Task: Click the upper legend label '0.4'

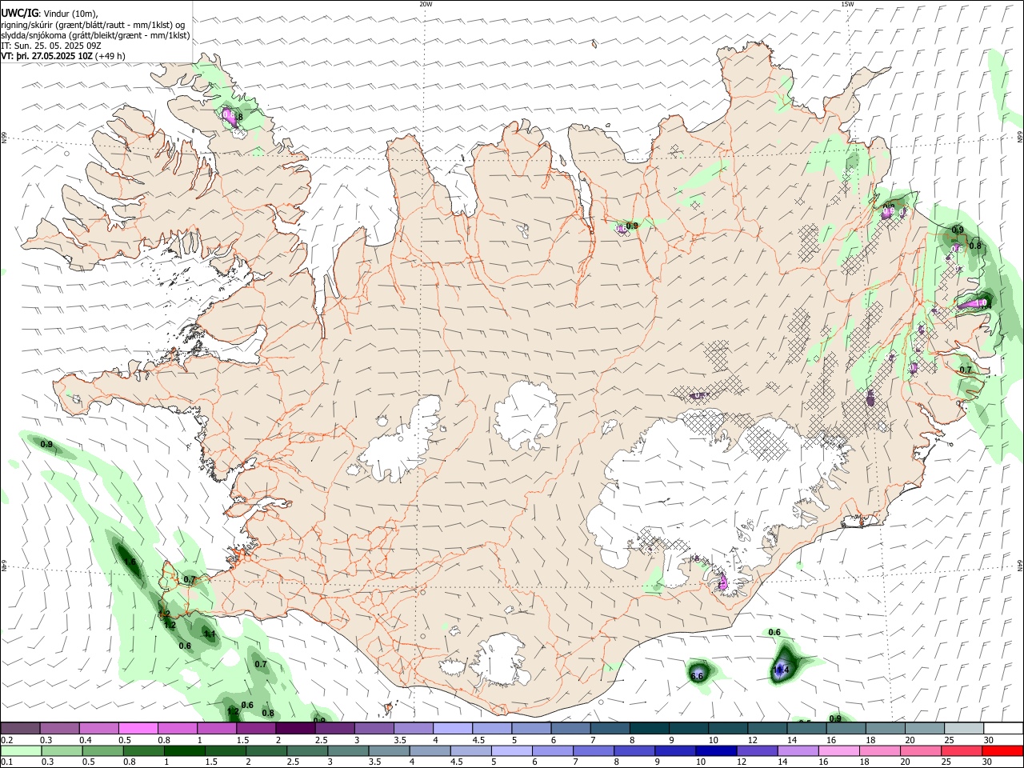Action: click(85, 740)
